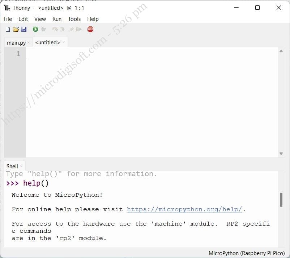Create a new file using the toolbar icon

(x=8, y=29)
